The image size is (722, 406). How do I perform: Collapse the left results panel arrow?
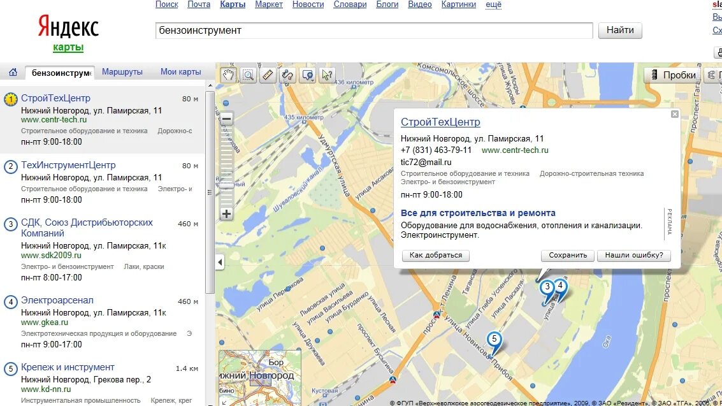coord(220,263)
